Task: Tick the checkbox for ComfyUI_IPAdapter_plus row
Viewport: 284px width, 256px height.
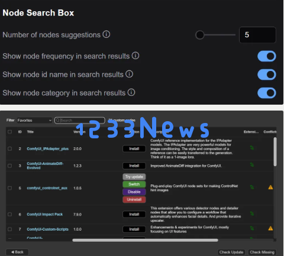Action: (x=9, y=148)
